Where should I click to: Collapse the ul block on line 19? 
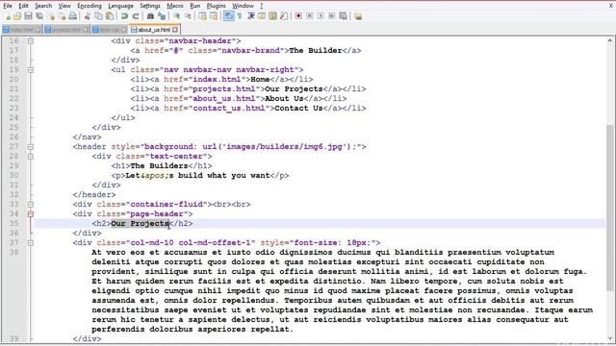pyautogui.click(x=30, y=70)
